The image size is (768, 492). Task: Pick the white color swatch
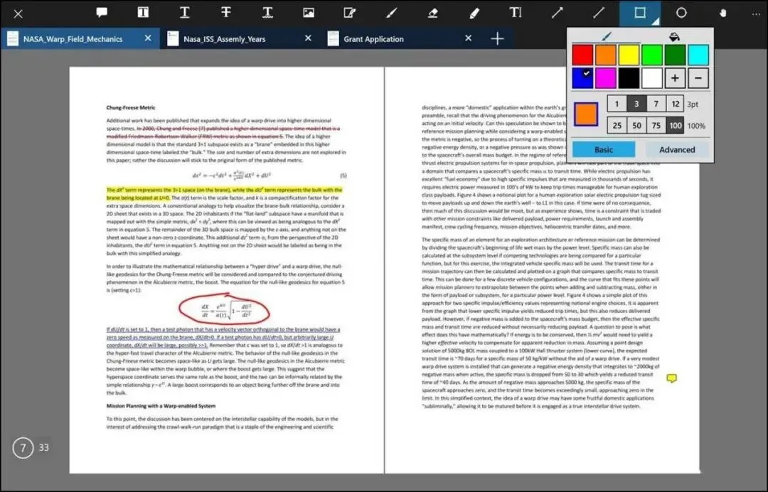tap(652, 78)
